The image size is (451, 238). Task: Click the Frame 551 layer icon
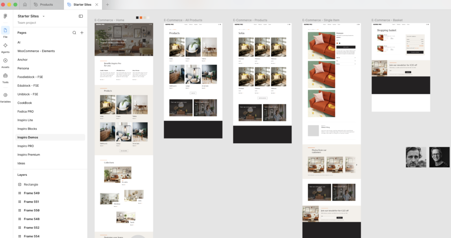[19, 202]
